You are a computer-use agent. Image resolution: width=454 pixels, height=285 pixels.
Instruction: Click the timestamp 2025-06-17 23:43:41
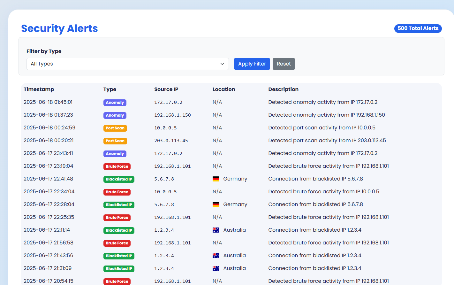[48, 153]
